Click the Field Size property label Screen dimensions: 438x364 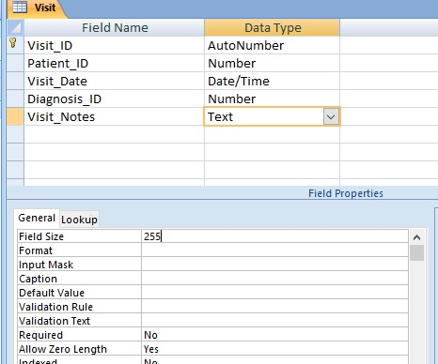[x=41, y=236]
